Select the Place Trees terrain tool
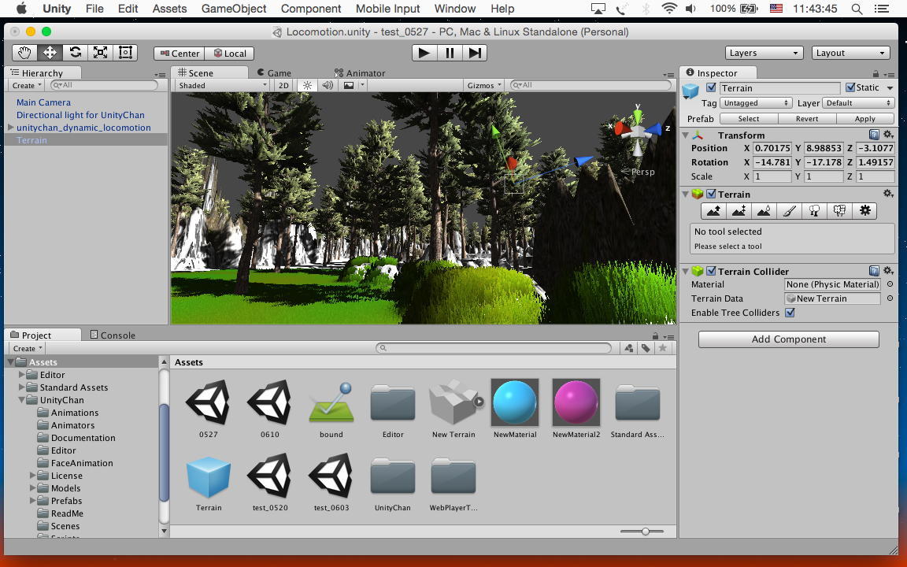The width and height of the screenshot is (907, 567). click(x=814, y=211)
